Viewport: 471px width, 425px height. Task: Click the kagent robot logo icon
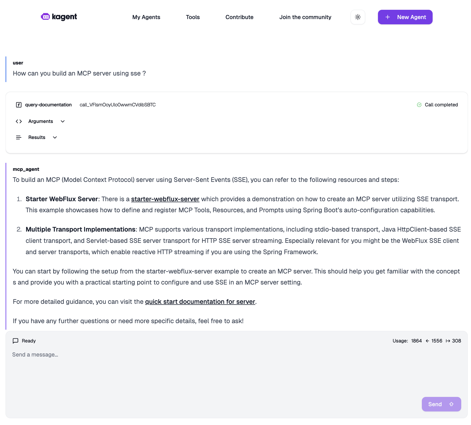[45, 17]
